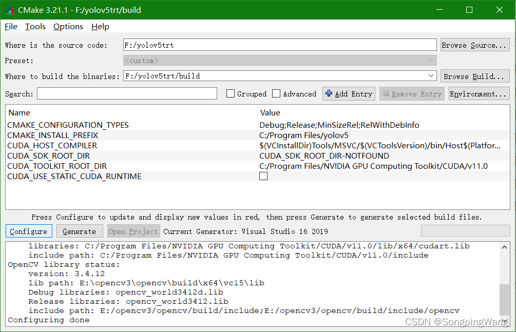Viewport: 516px width, 332px height.
Task: Click the output log scrollbar thumb
Action: pyautogui.click(x=505, y=300)
